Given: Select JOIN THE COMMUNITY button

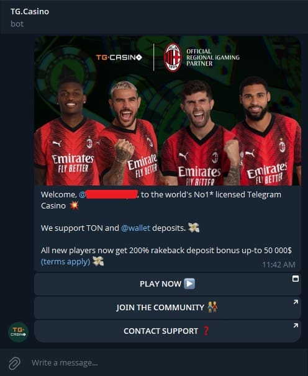Looking at the screenshot, I should click(167, 307).
